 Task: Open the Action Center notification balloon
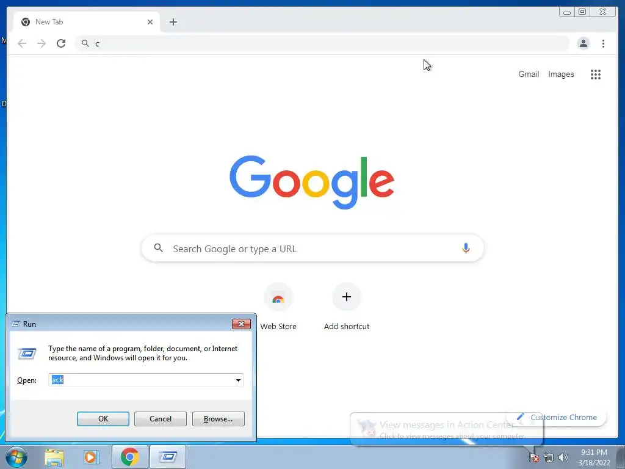(446, 429)
